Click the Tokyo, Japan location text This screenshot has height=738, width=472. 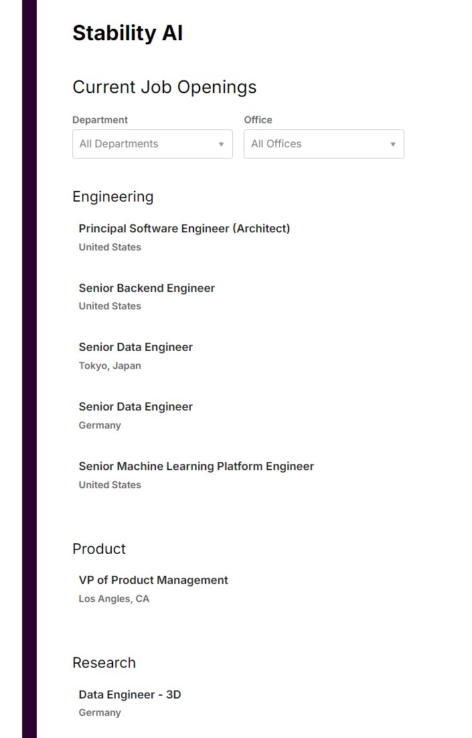pyautogui.click(x=110, y=366)
